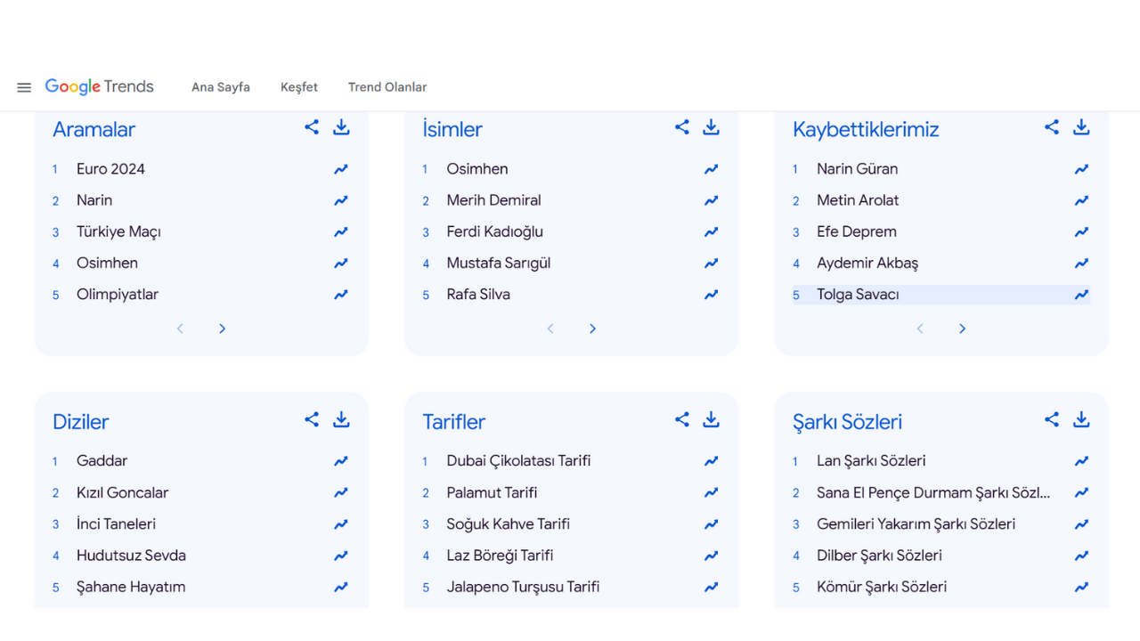Viewport: 1140px width, 641px height.
Task: Navigate to Trend Olanlar tab
Action: (387, 87)
